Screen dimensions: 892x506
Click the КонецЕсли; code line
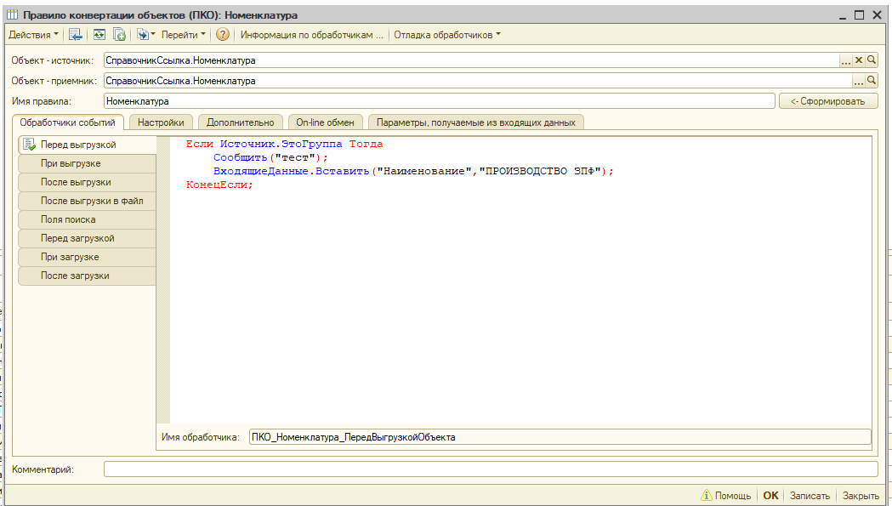219,185
